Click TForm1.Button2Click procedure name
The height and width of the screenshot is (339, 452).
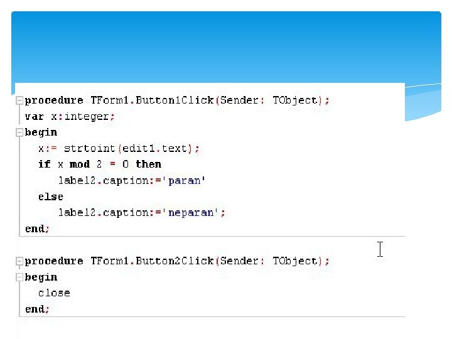coord(152,261)
